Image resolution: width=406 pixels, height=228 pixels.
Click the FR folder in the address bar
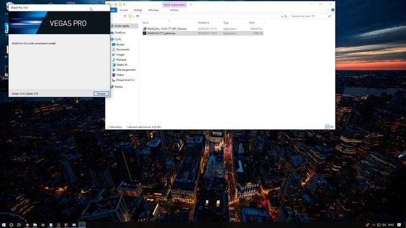[x=137, y=16]
